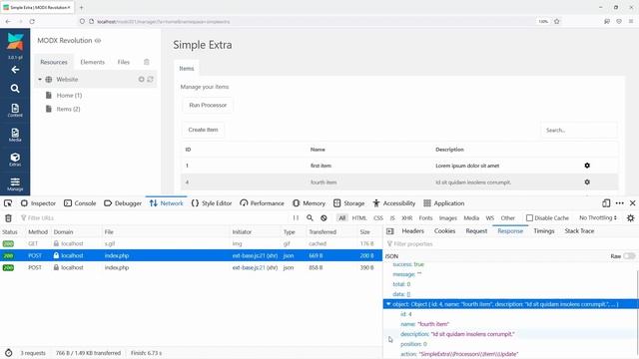Viewport: 639px width, 359px height.
Task: Open network search magnifier
Action: pyautogui.click(x=310, y=218)
